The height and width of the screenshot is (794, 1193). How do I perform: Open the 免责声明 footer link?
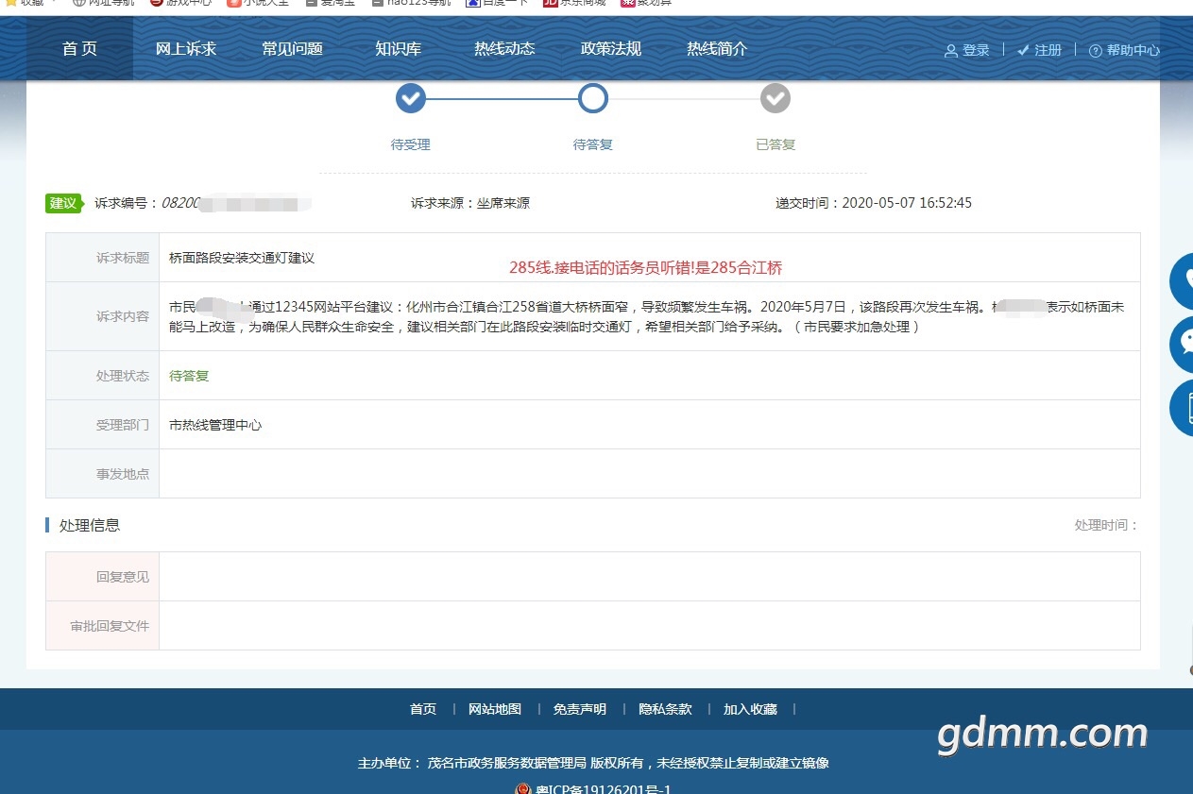pos(580,709)
